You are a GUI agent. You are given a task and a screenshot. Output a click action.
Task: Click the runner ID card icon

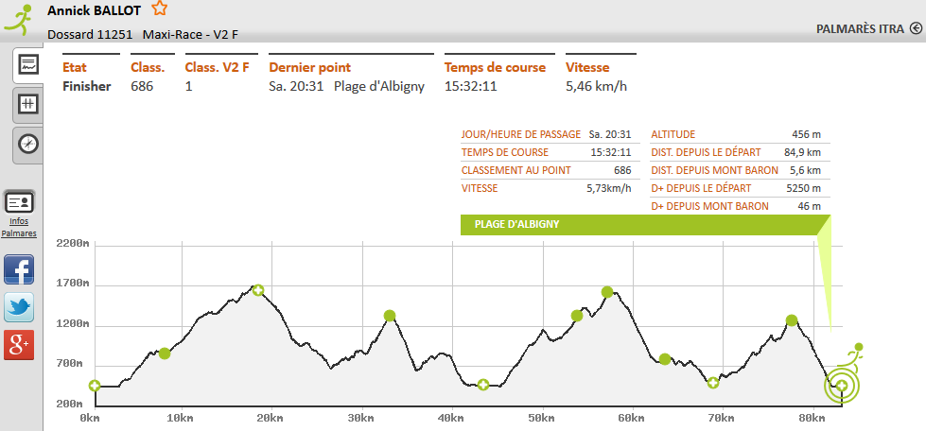[19, 202]
